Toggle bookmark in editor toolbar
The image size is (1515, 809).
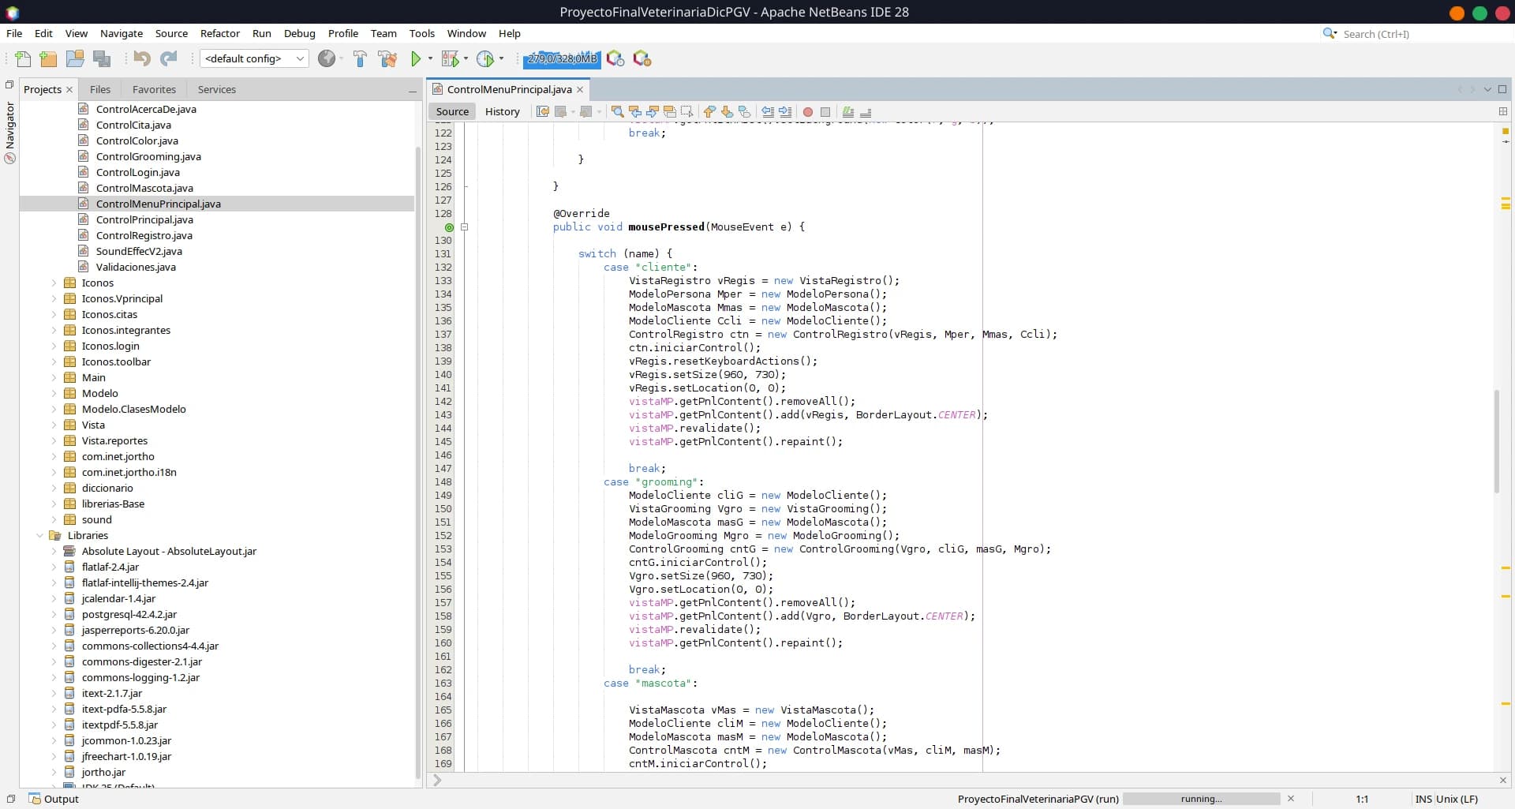click(x=744, y=112)
